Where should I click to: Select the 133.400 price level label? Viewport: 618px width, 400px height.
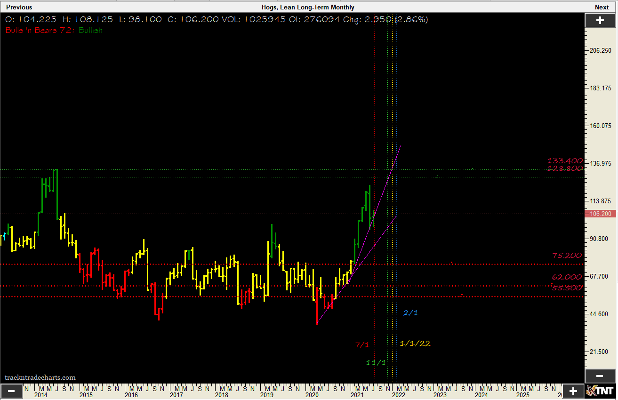click(565, 161)
